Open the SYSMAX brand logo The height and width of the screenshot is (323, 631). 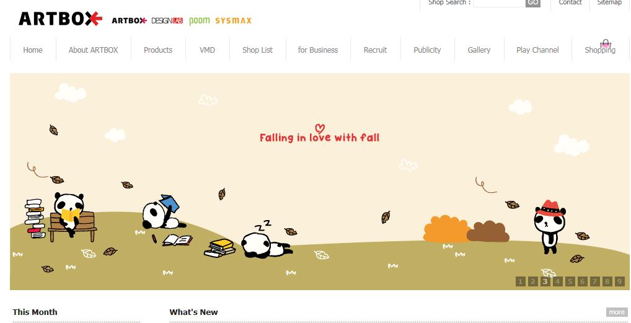233,20
